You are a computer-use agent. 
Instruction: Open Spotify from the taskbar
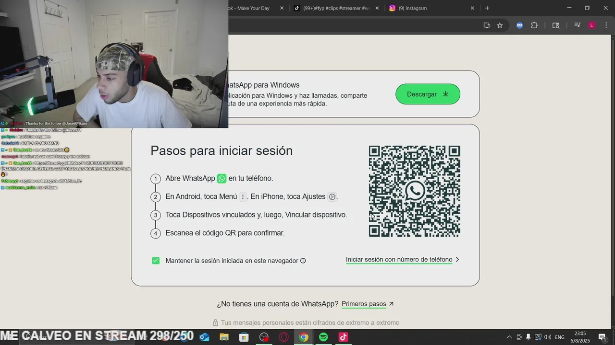323,337
